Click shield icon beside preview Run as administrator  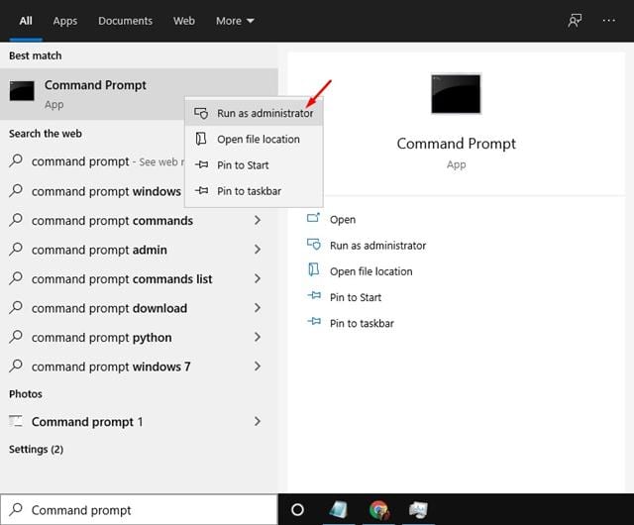coord(314,245)
